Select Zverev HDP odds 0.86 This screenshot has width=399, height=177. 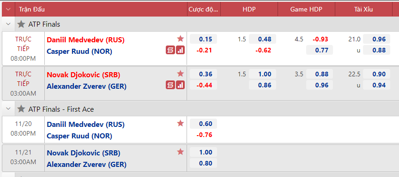(x=262, y=85)
